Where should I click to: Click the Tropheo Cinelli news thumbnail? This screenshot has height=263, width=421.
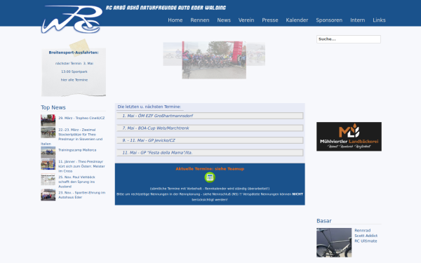click(48, 120)
